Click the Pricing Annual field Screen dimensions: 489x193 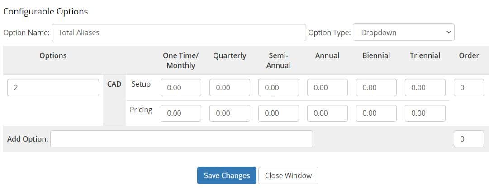tap(328, 113)
